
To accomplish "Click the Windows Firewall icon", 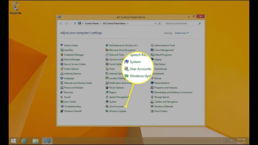I will [x=62, y=111].
